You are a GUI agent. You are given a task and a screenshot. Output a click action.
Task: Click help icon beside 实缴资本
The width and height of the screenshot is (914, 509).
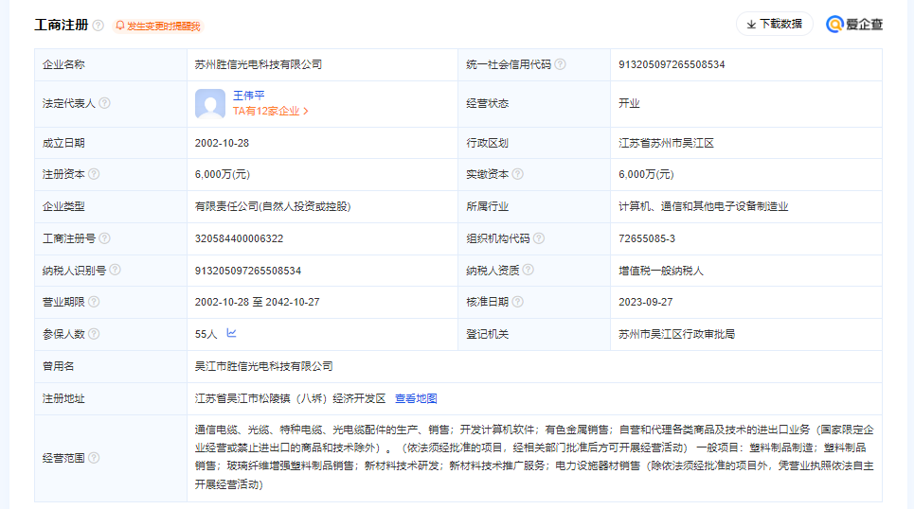(x=518, y=174)
